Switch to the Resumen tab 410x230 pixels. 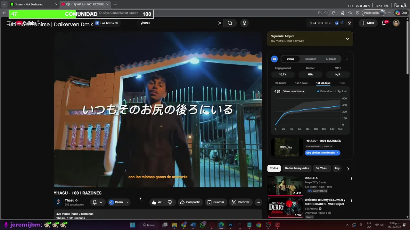311,59
